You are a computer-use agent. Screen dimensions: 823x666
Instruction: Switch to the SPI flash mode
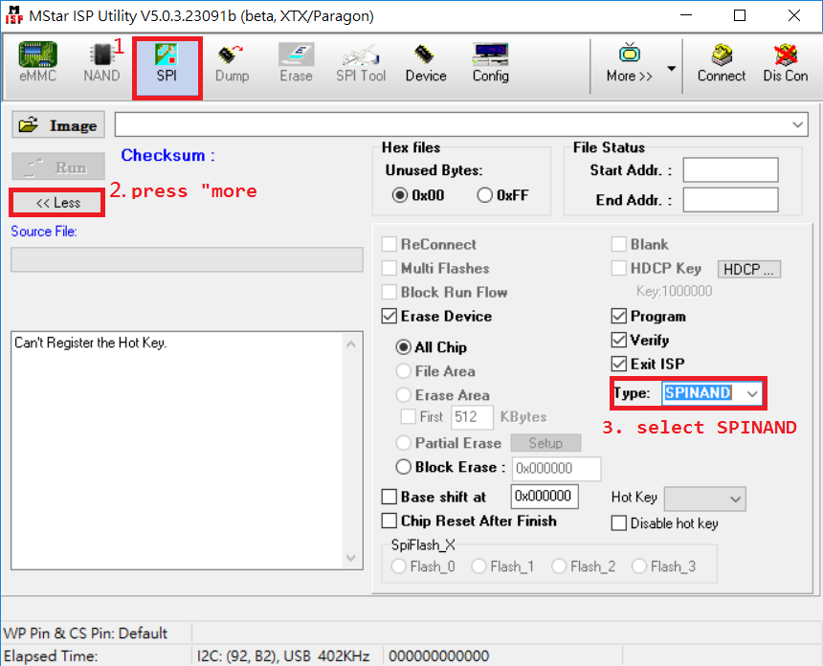point(167,63)
